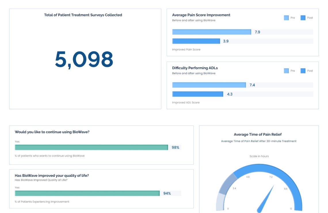Click the 12 gauge tick label
This screenshot has width=328, height=213.
(291, 209)
